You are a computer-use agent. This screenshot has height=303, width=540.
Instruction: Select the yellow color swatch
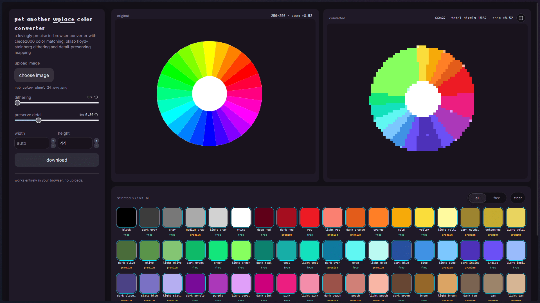click(424, 217)
